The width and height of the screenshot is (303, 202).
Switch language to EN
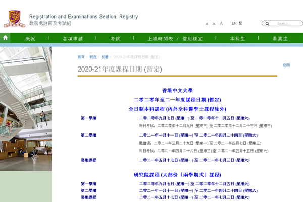tap(234, 23)
